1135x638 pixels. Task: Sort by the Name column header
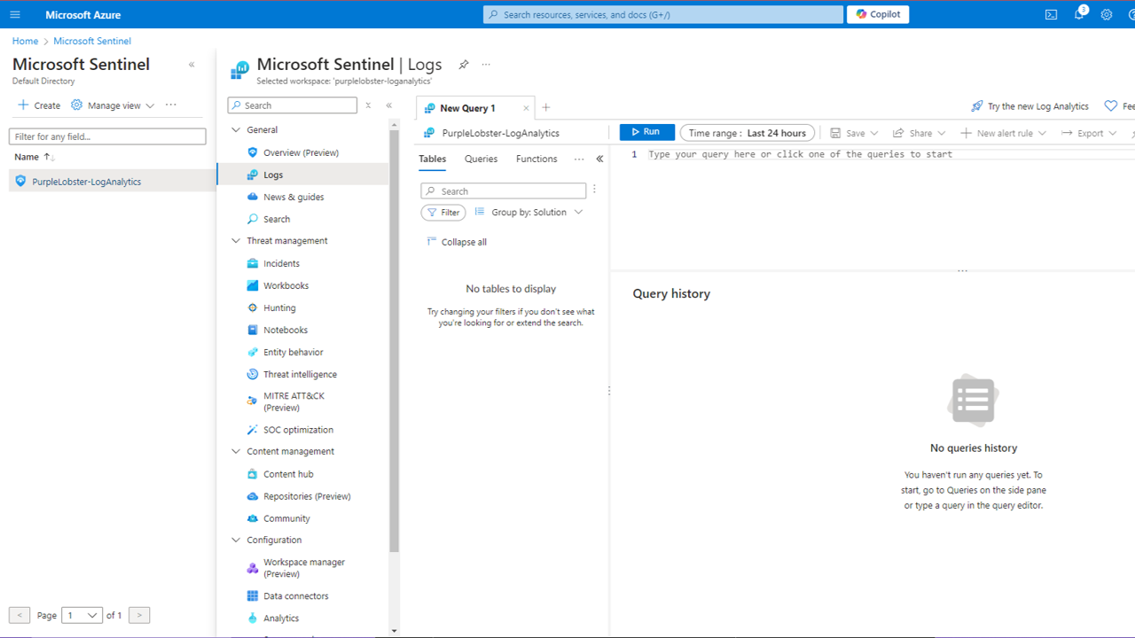(x=35, y=157)
